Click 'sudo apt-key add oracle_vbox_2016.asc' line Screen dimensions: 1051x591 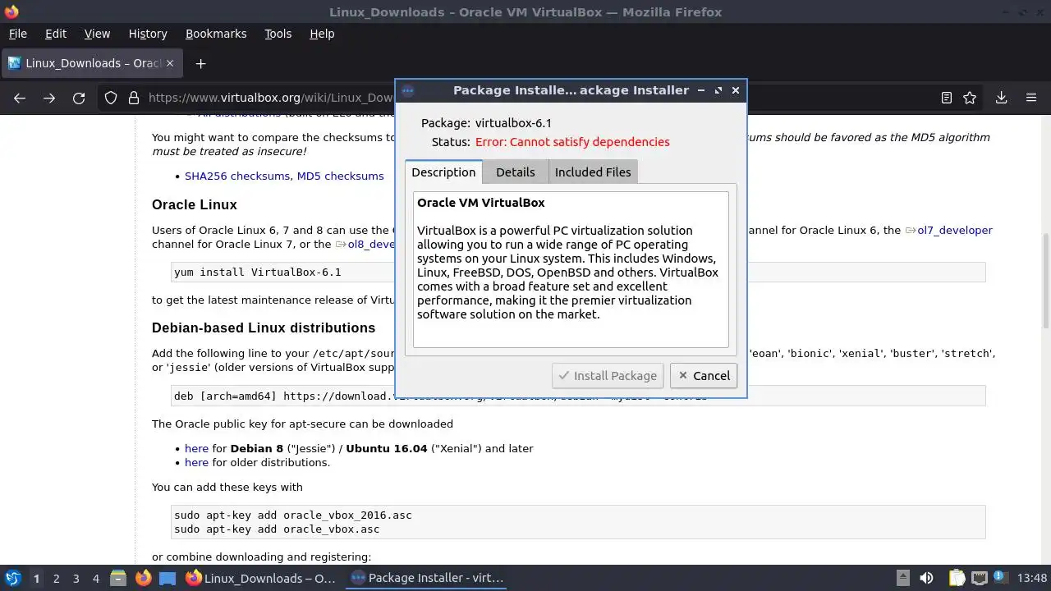pyautogui.click(x=293, y=515)
